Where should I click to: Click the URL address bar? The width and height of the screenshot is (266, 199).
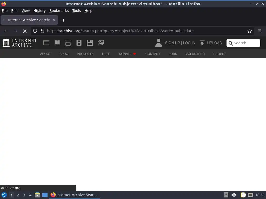pos(142,31)
